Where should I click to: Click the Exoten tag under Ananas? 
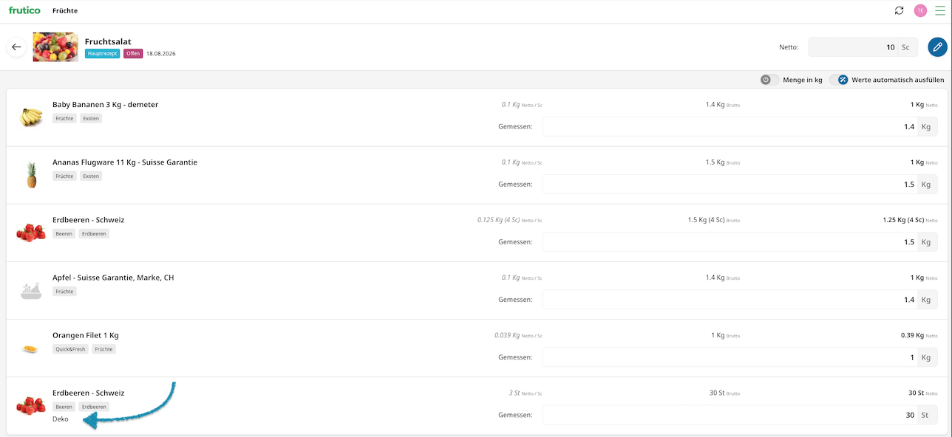coord(91,176)
